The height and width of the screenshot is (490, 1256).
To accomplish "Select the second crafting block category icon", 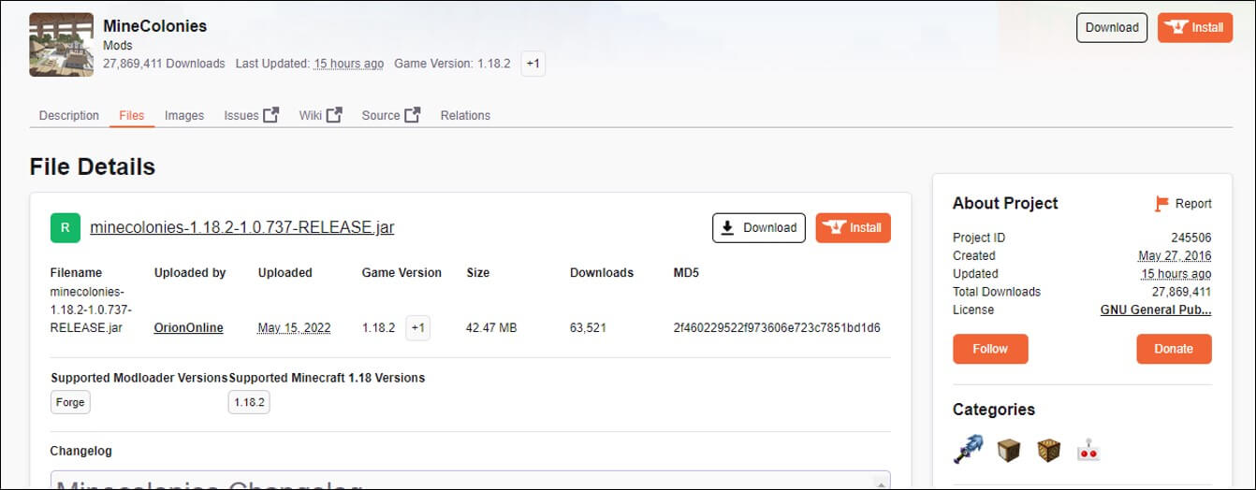I will [x=1048, y=450].
